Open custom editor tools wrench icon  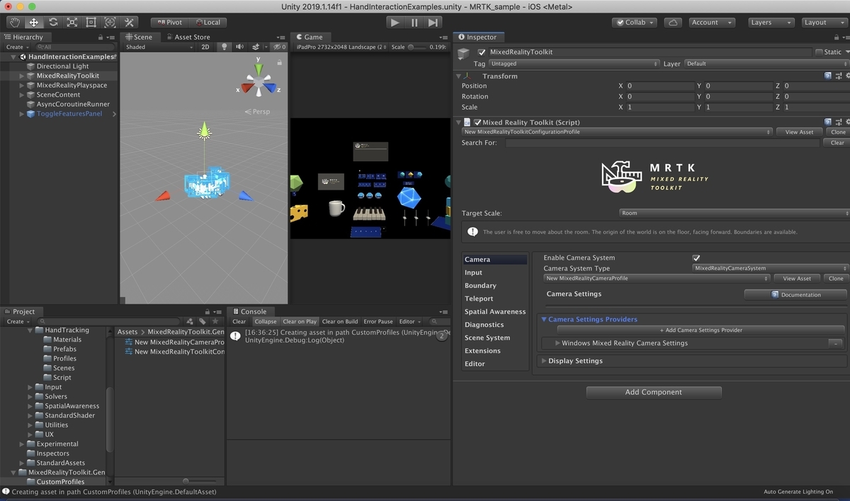pyautogui.click(x=129, y=23)
